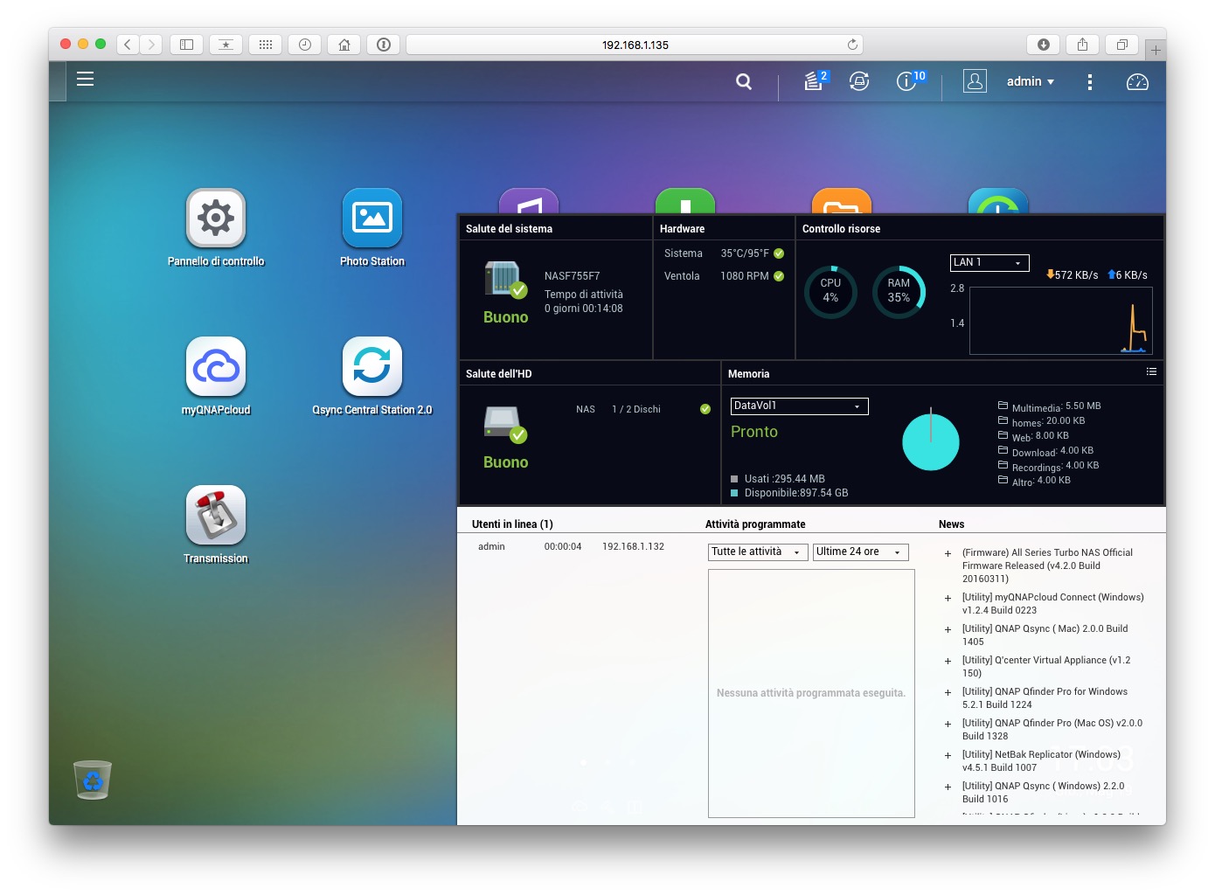Click the Memoria list view icon
The height and width of the screenshot is (895, 1215).
click(x=1152, y=371)
